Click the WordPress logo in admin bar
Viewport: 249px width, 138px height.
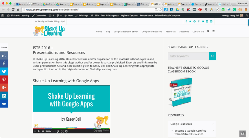point(3,16)
